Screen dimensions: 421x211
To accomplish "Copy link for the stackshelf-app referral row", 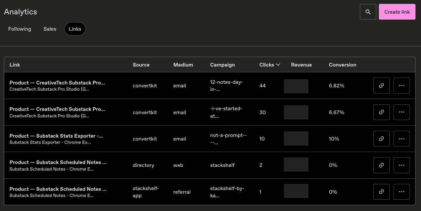I will (382, 192).
